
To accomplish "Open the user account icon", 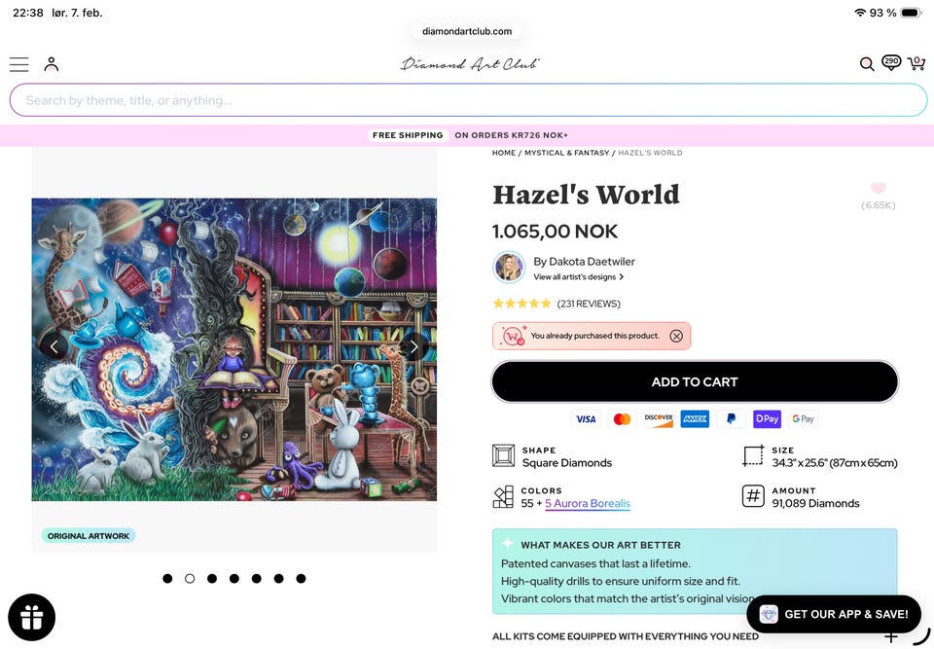I will point(52,64).
